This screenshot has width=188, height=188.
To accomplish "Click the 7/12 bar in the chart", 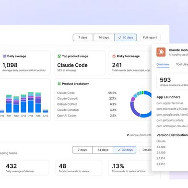I will [x=16, y=105].
